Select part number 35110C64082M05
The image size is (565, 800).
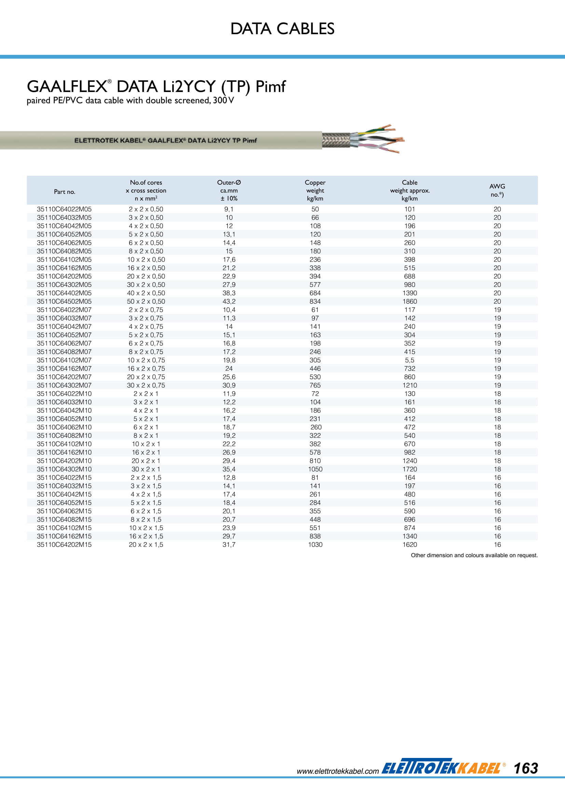64,251
